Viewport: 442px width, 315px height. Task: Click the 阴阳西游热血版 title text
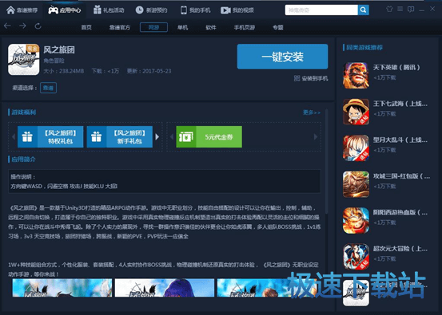coord(400,213)
